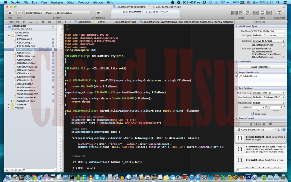Toggle the Wrap lines checkbox

click(253, 114)
